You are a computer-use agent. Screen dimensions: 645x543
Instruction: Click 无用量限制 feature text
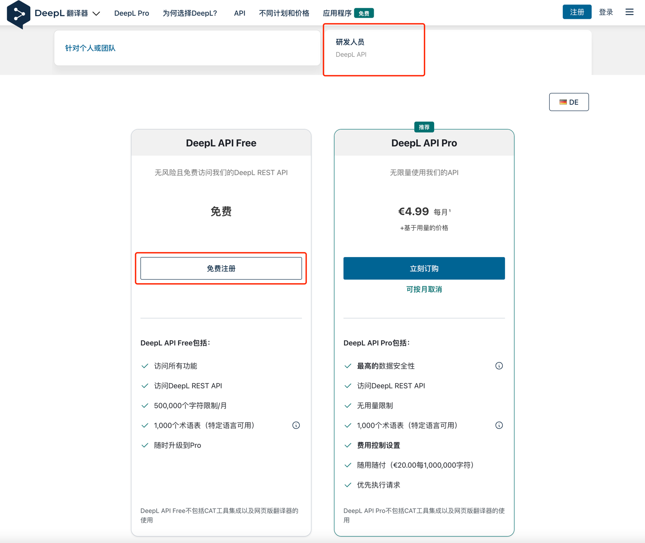tap(375, 405)
